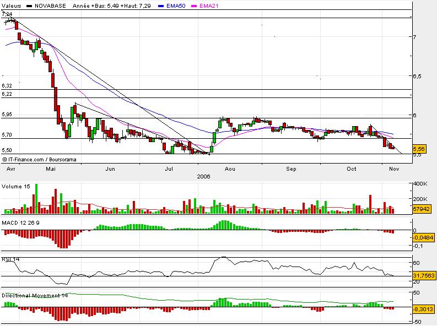This screenshot has width=437, height=326.
Task: Click the MACD value box -0,0484
Action: coord(423,237)
